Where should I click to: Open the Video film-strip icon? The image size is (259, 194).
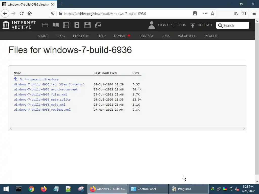(66, 25)
